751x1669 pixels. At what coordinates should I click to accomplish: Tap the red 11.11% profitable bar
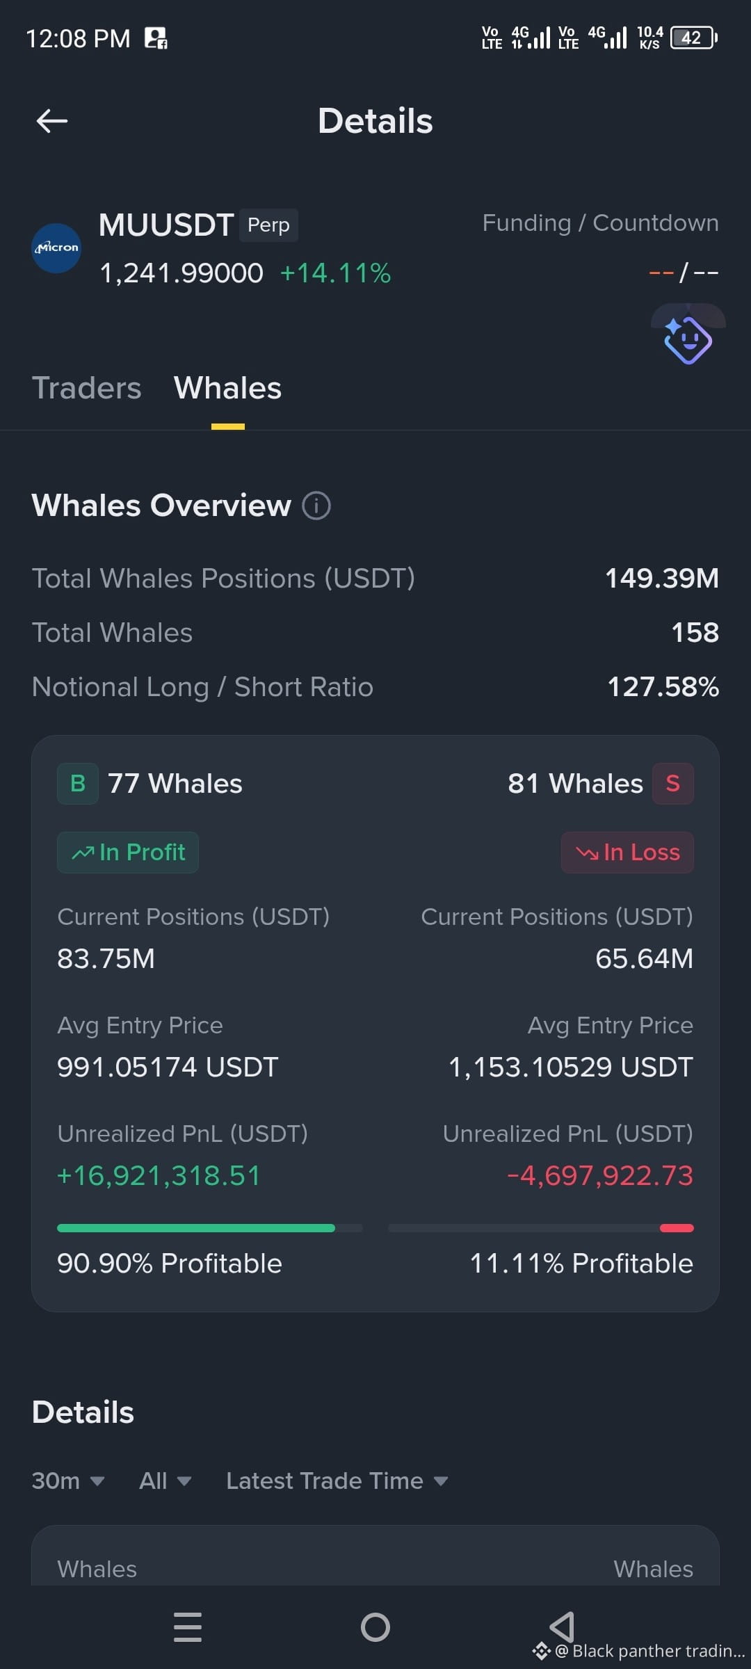click(677, 1228)
